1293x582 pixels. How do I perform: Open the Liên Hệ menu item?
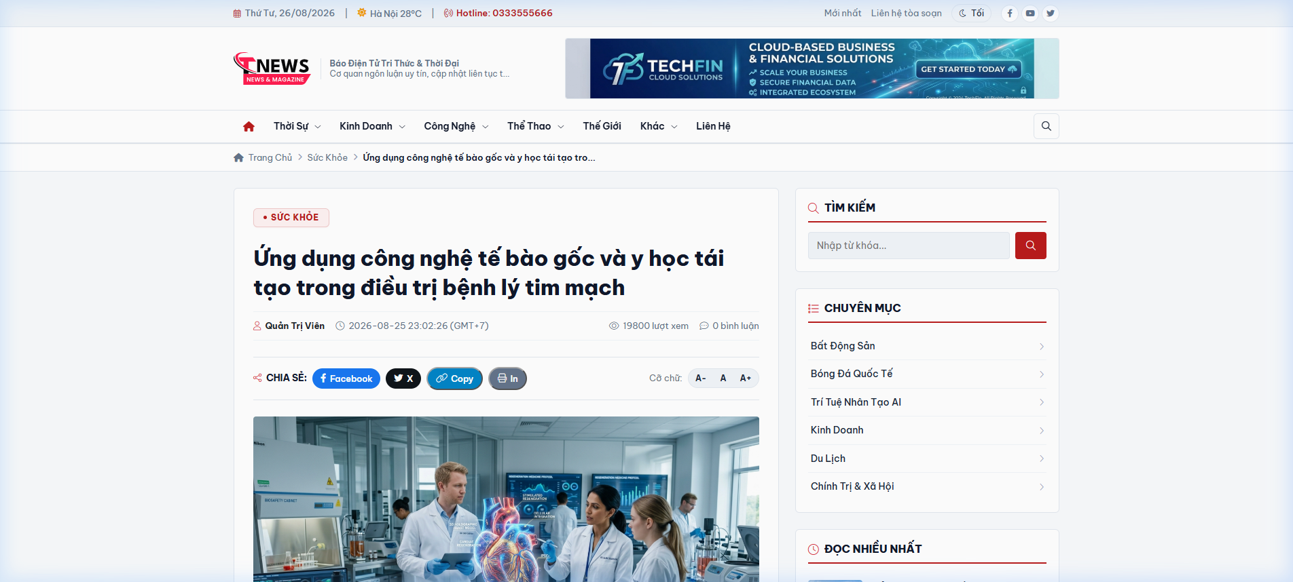point(713,126)
